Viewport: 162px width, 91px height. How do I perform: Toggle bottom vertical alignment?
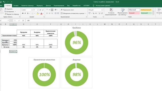click(52, 10)
